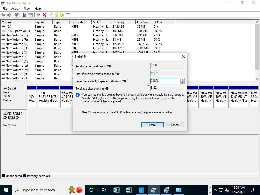Image resolution: width=260 pixels, height=195 pixels.
Task: Open the Server Manager taskbar icon
Action: pyautogui.click(x=129, y=190)
